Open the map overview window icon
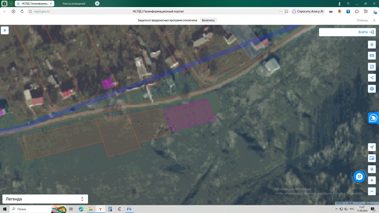The height and width of the screenshot is (213, 379). [x=372, y=158]
